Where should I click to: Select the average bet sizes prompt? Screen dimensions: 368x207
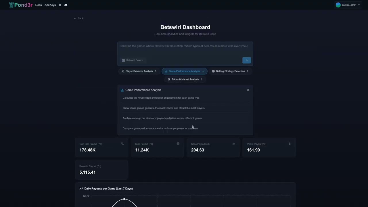[x=185, y=118]
